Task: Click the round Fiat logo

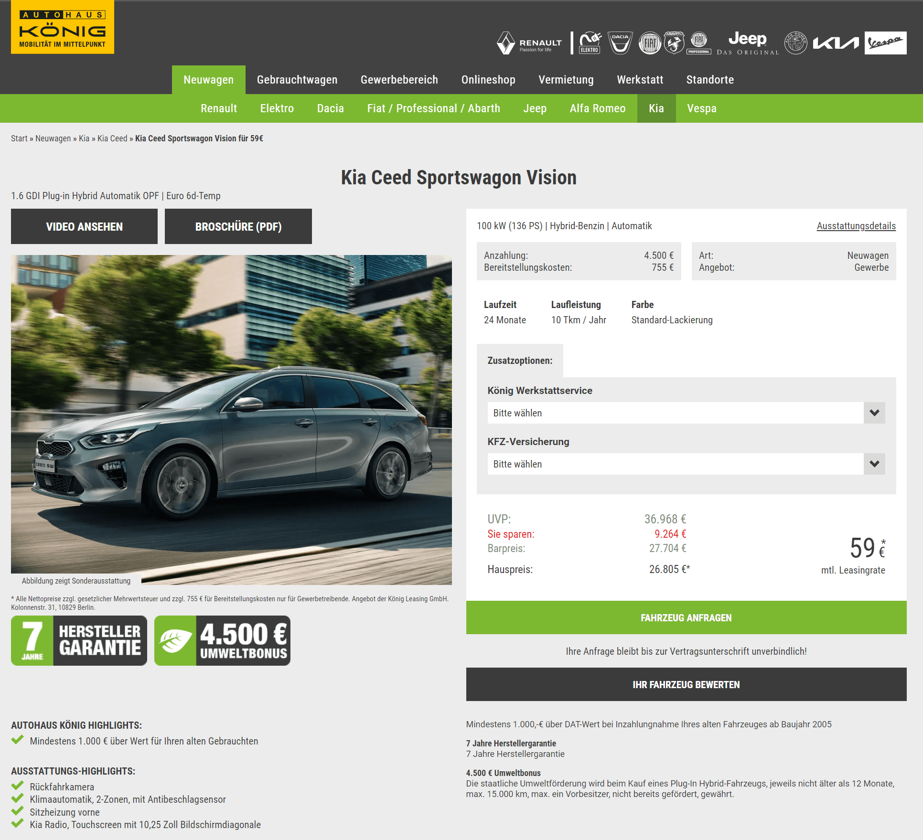Action: 650,43
